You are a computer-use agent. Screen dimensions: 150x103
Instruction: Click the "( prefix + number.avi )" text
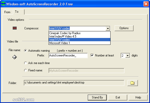pyautogui.click(x=70, y=51)
